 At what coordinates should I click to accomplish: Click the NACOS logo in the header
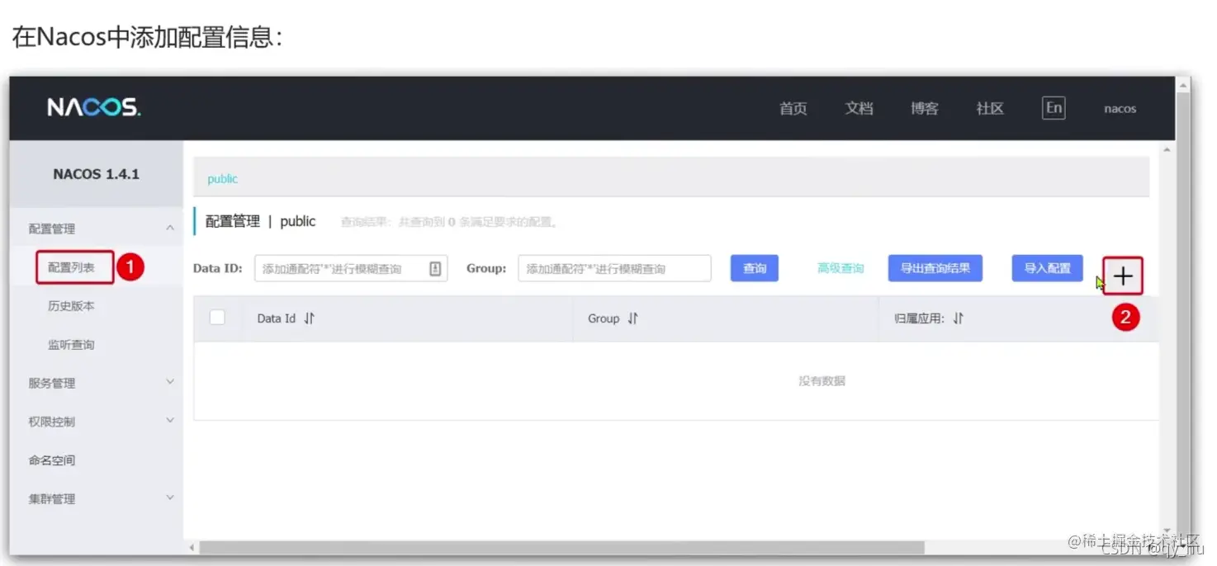[x=93, y=107]
